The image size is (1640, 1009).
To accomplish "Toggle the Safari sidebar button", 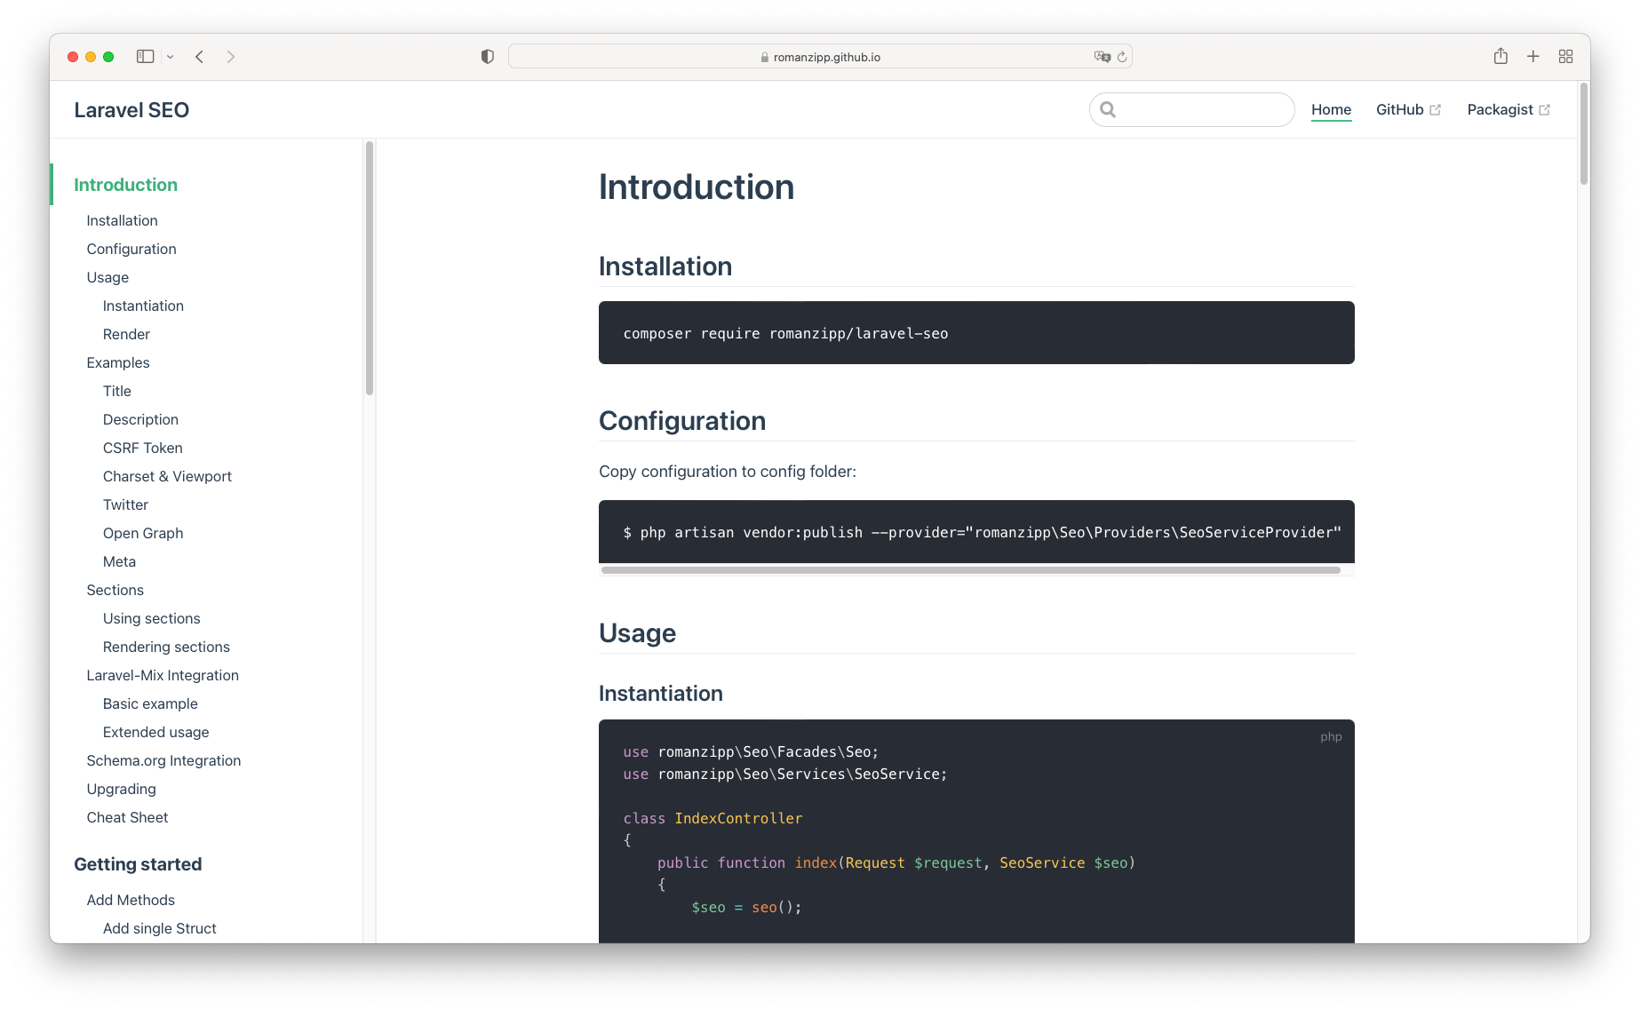I will pyautogui.click(x=145, y=57).
